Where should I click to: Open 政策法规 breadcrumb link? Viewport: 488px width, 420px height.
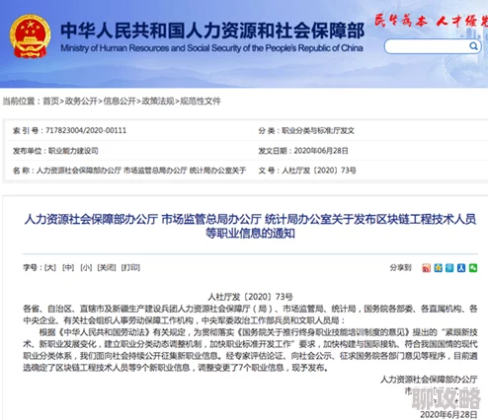click(x=158, y=101)
